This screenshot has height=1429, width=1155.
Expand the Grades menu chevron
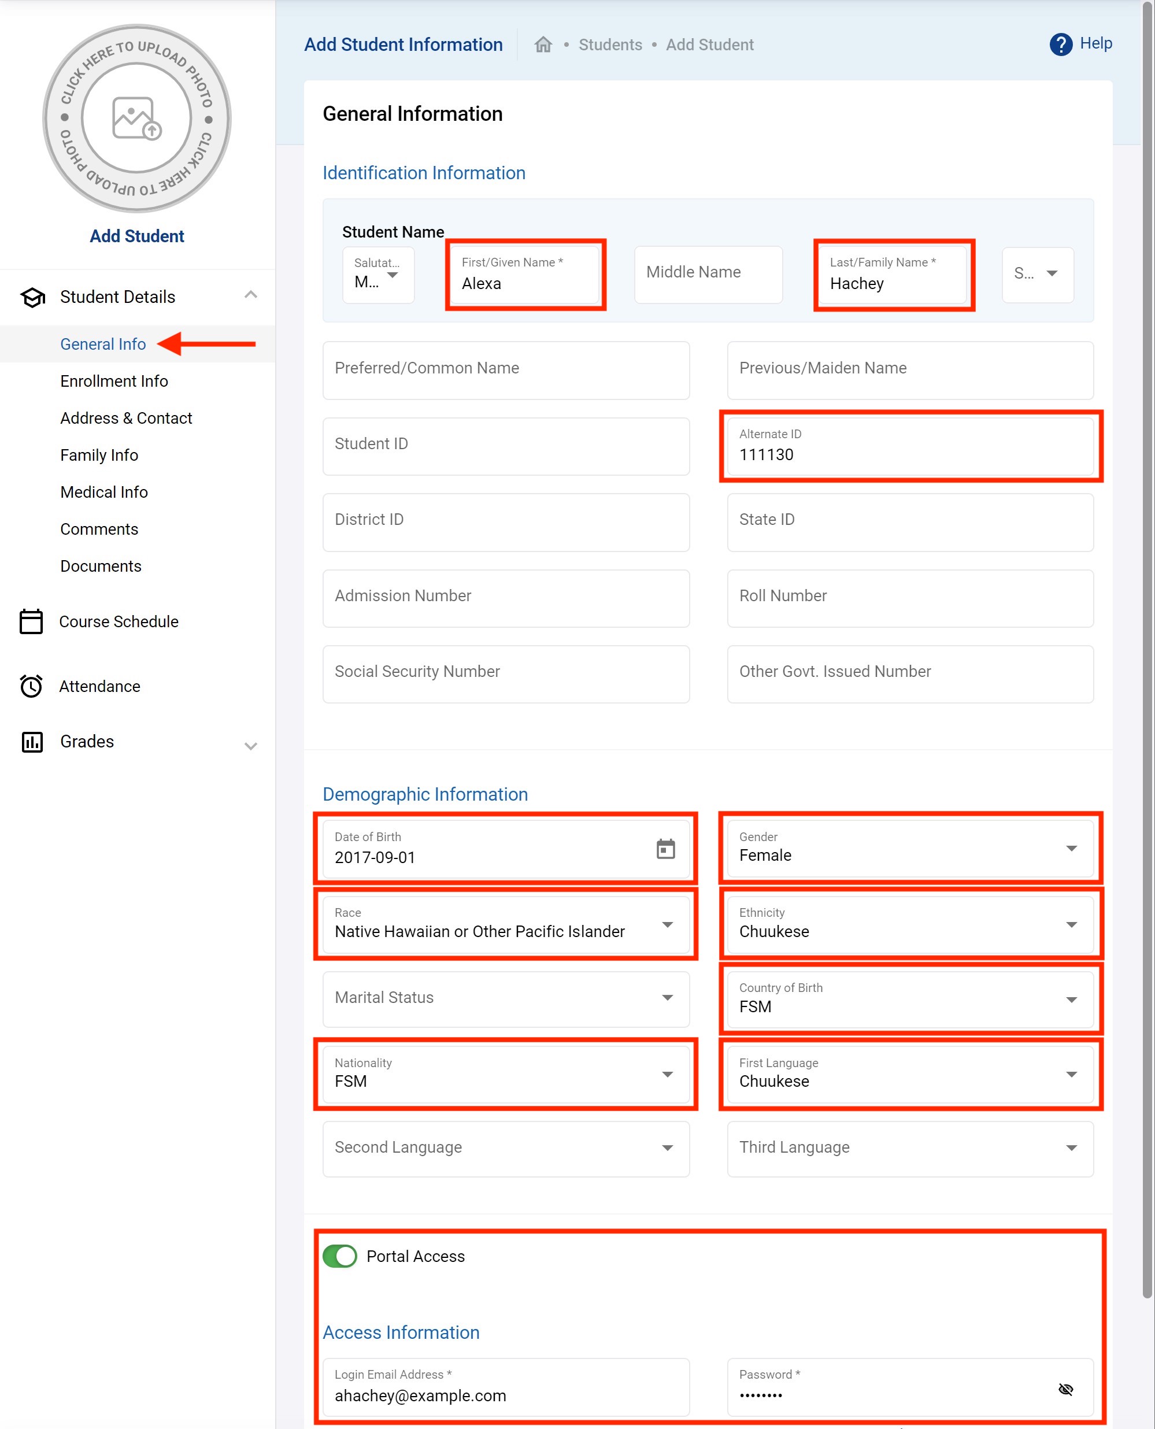pos(250,746)
